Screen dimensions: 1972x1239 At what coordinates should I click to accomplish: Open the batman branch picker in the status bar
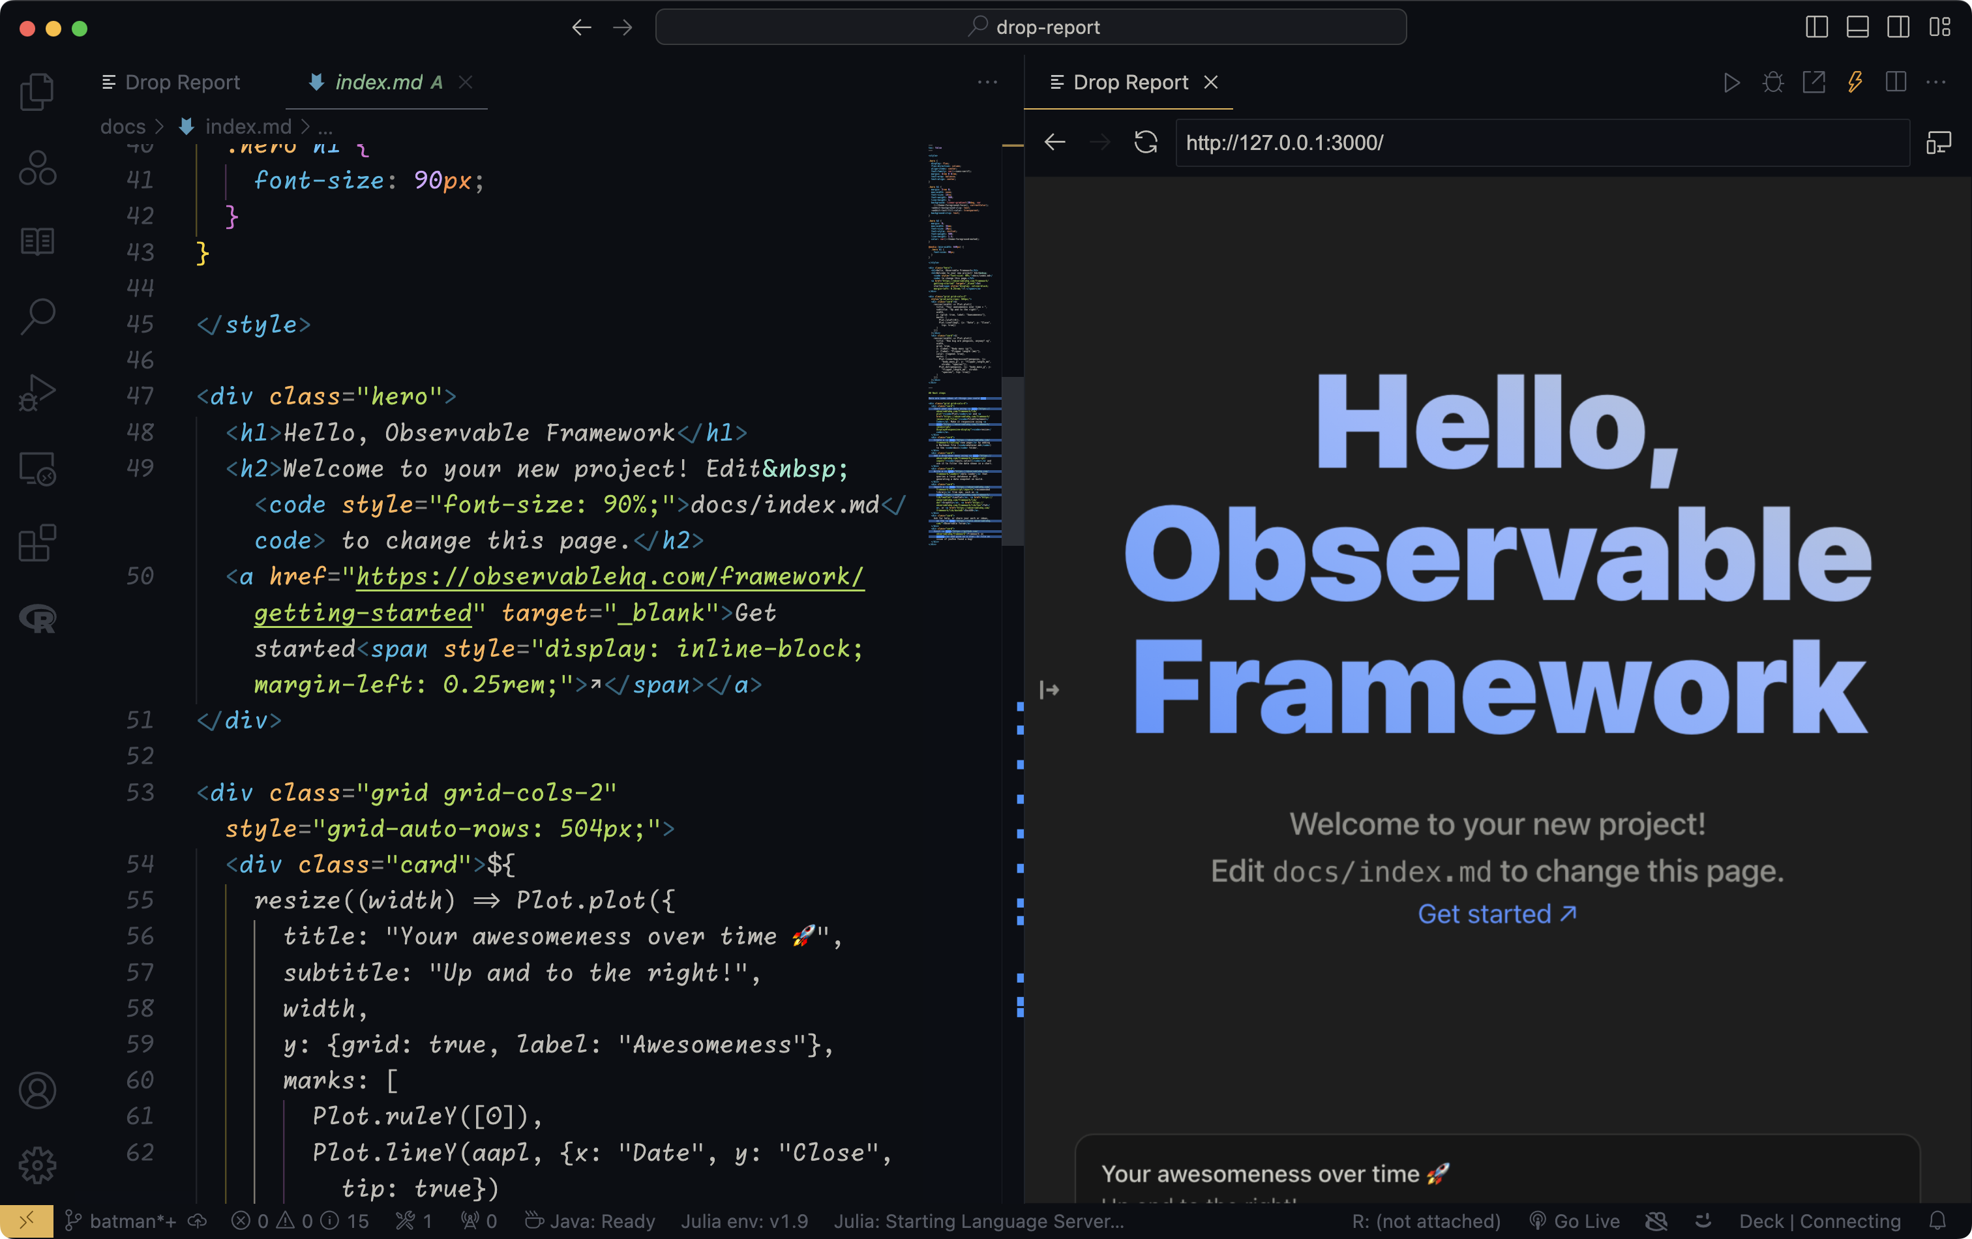pyautogui.click(x=121, y=1220)
